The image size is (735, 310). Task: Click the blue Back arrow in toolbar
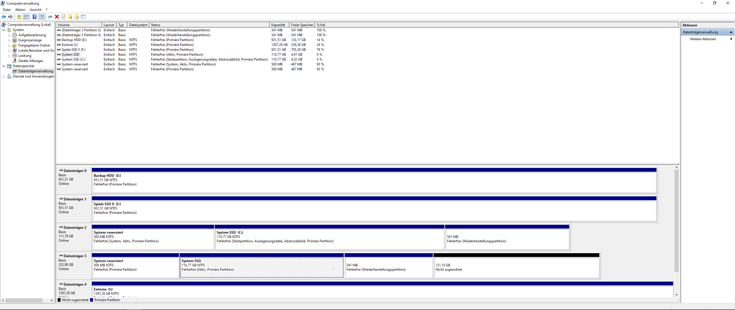coord(4,17)
